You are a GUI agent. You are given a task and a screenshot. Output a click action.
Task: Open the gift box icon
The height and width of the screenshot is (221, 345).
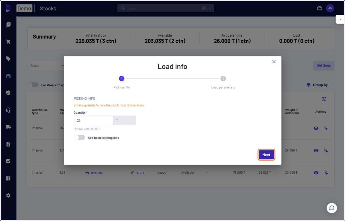coord(320,8)
